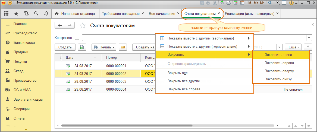
Task: Click the M memory button
Action: (x=250, y=3)
